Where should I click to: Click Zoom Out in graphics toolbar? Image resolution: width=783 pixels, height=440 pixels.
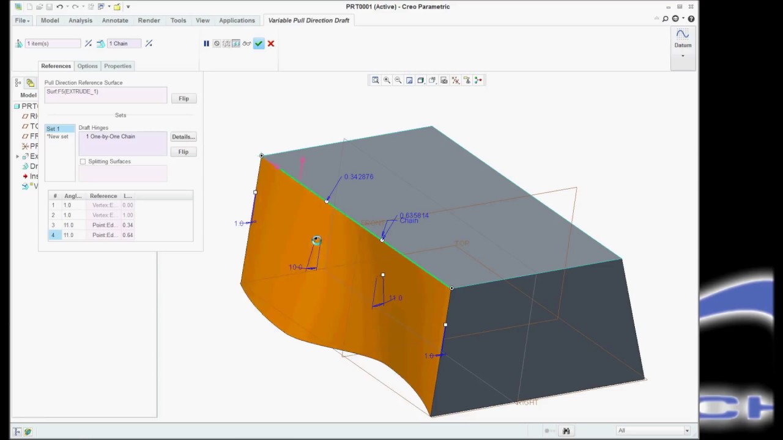(x=398, y=80)
